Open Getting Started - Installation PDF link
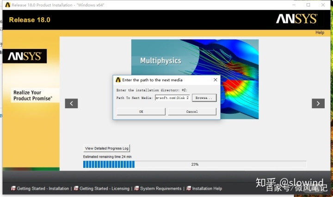The image size is (333, 197). click(43, 188)
